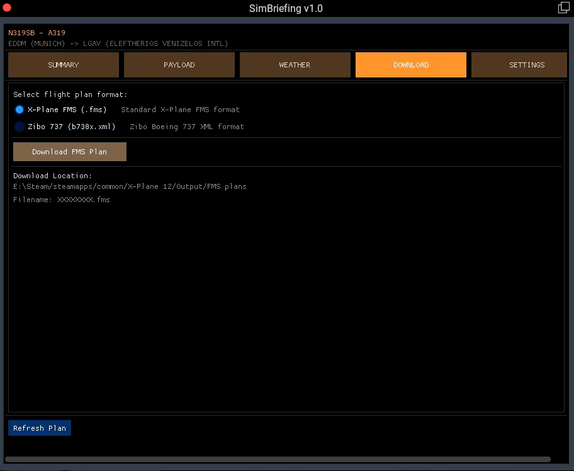
Task: Click the Download FMS Plan button
Action: pyautogui.click(x=69, y=151)
